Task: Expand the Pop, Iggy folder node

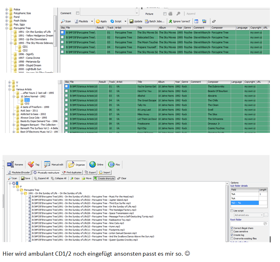Action: pos(6,24)
